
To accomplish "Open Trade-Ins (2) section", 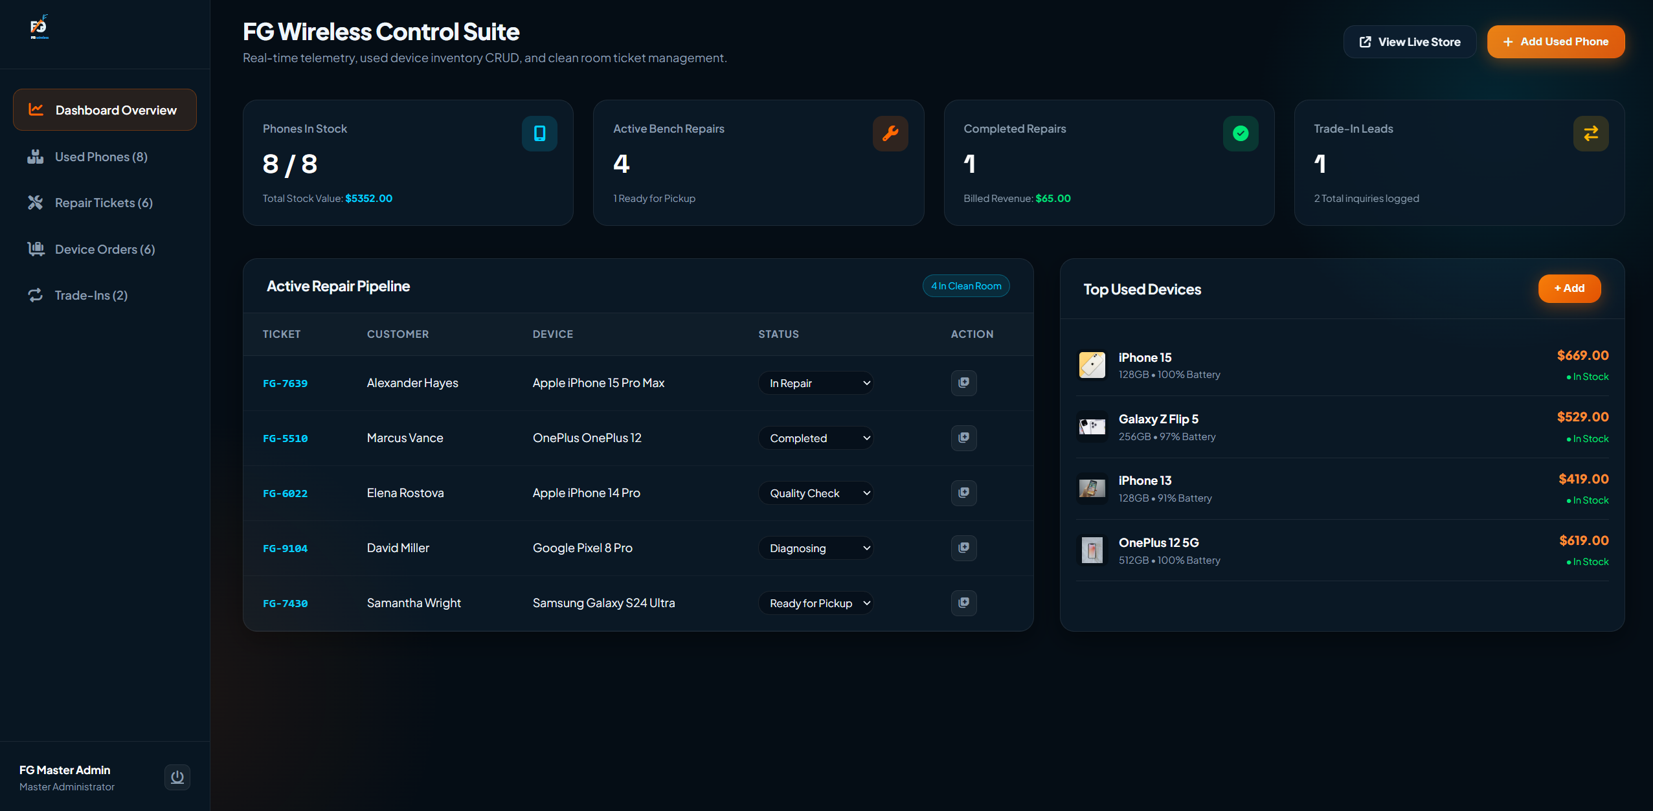I will 105,295.
